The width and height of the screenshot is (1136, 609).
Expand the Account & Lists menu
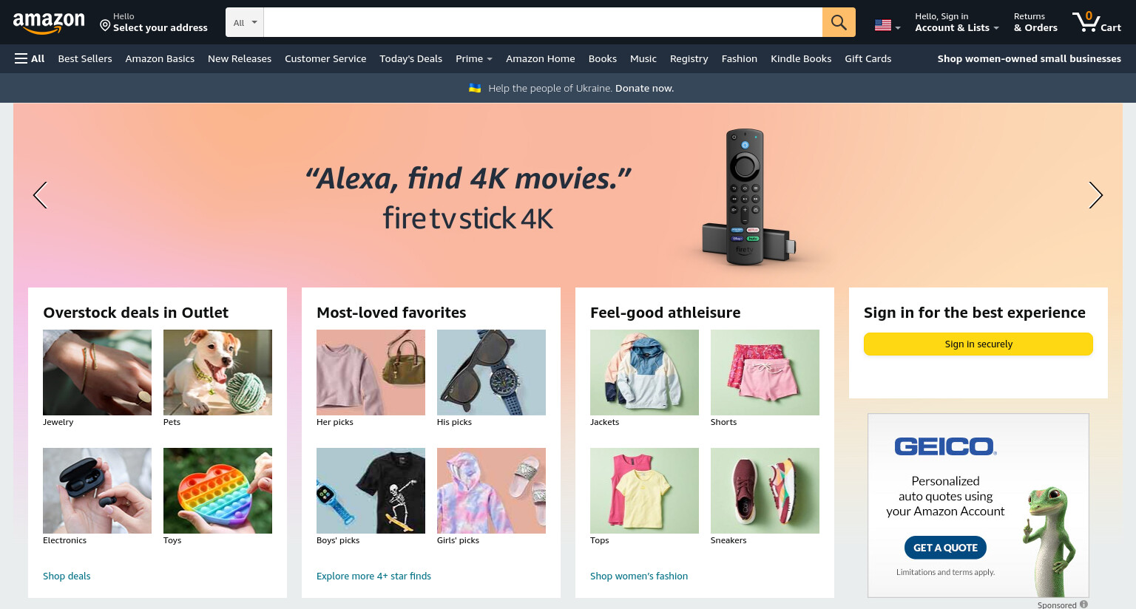957,22
